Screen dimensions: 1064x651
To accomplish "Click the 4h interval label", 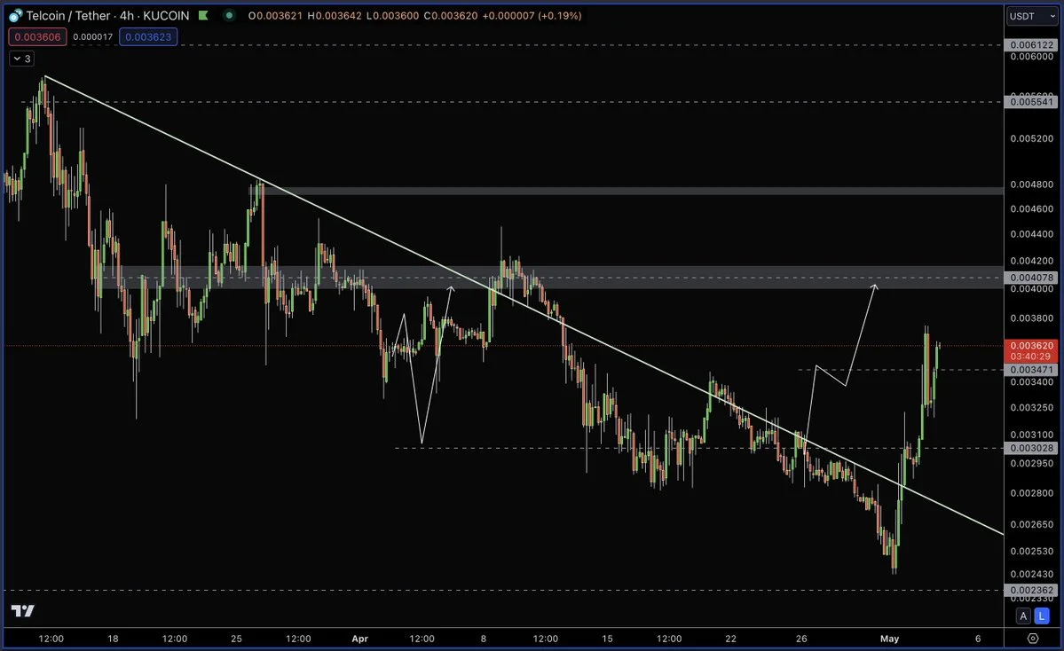I will pos(127,15).
